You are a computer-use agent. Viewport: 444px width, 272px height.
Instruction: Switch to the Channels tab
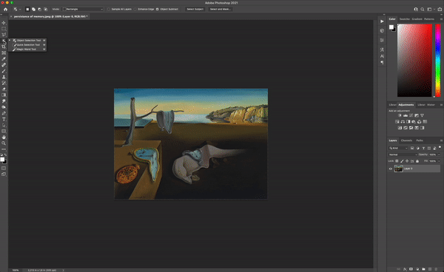(x=406, y=140)
